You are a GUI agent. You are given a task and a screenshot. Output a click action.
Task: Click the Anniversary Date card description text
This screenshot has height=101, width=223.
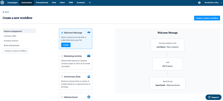tap(76, 84)
